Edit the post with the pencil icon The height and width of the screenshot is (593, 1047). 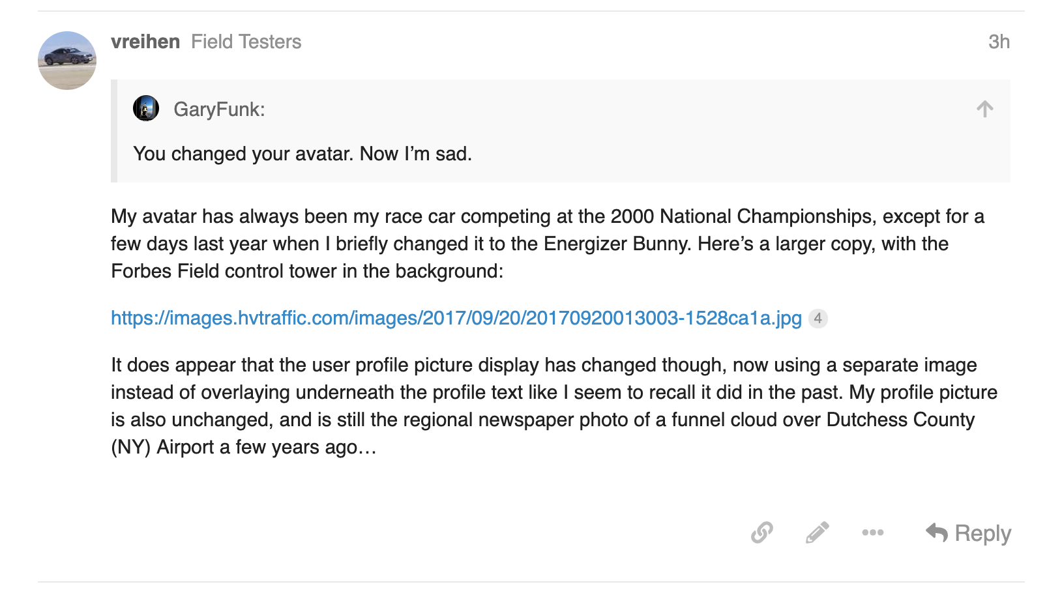tap(817, 532)
